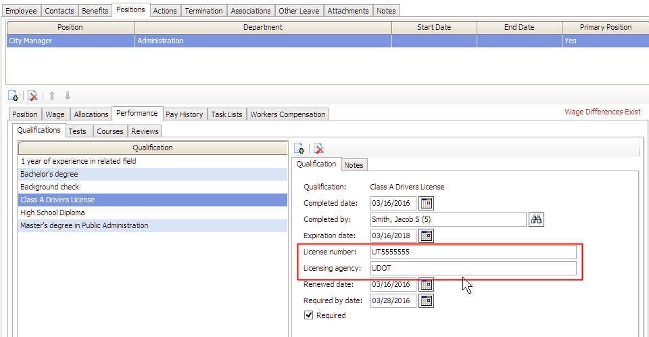
Task: Click binoculars lookup for Completed by
Action: (x=536, y=219)
